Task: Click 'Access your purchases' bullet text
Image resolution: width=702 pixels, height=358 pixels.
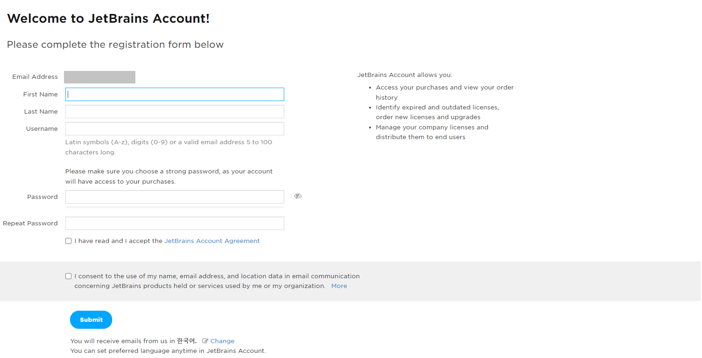Action: (445, 92)
